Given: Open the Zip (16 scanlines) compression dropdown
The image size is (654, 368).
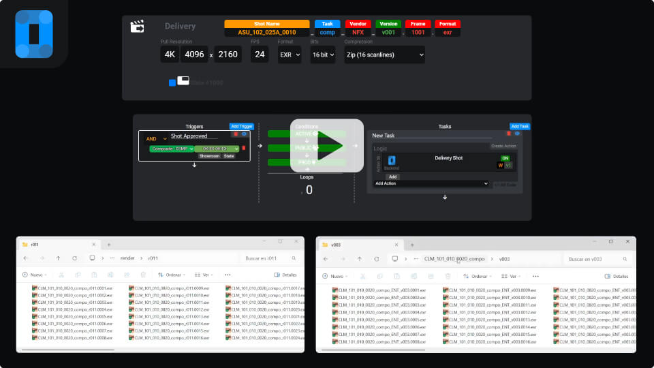Looking at the screenshot, I should pos(384,55).
